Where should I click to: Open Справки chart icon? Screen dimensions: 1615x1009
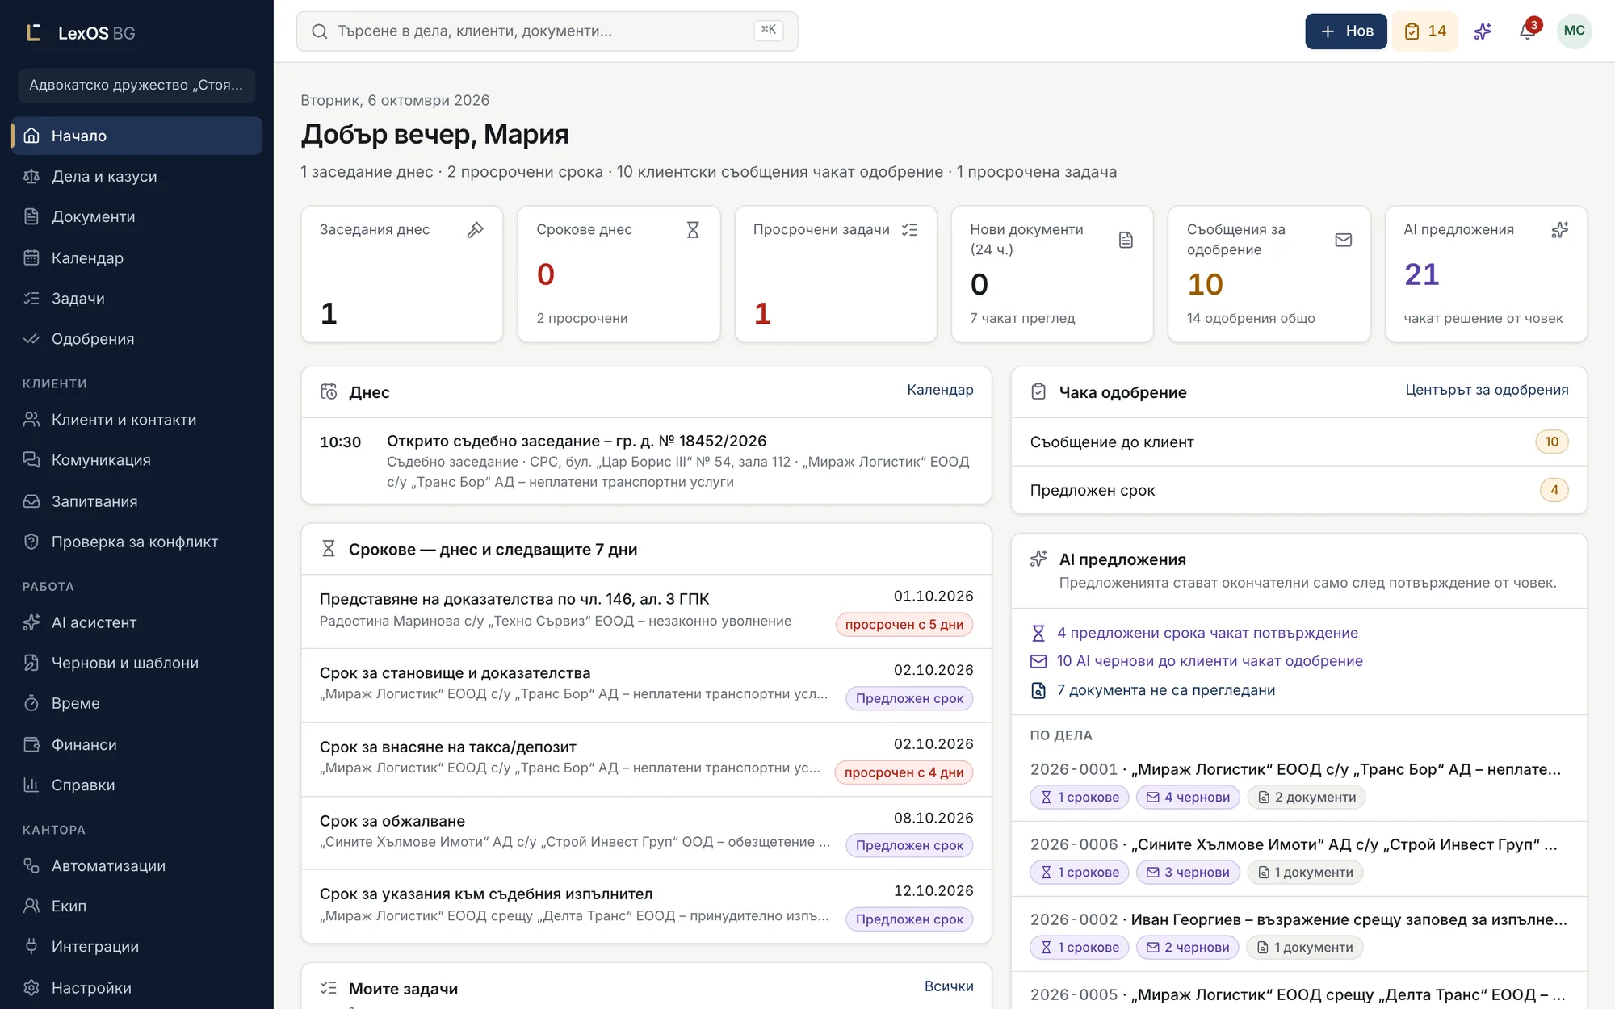coord(31,785)
